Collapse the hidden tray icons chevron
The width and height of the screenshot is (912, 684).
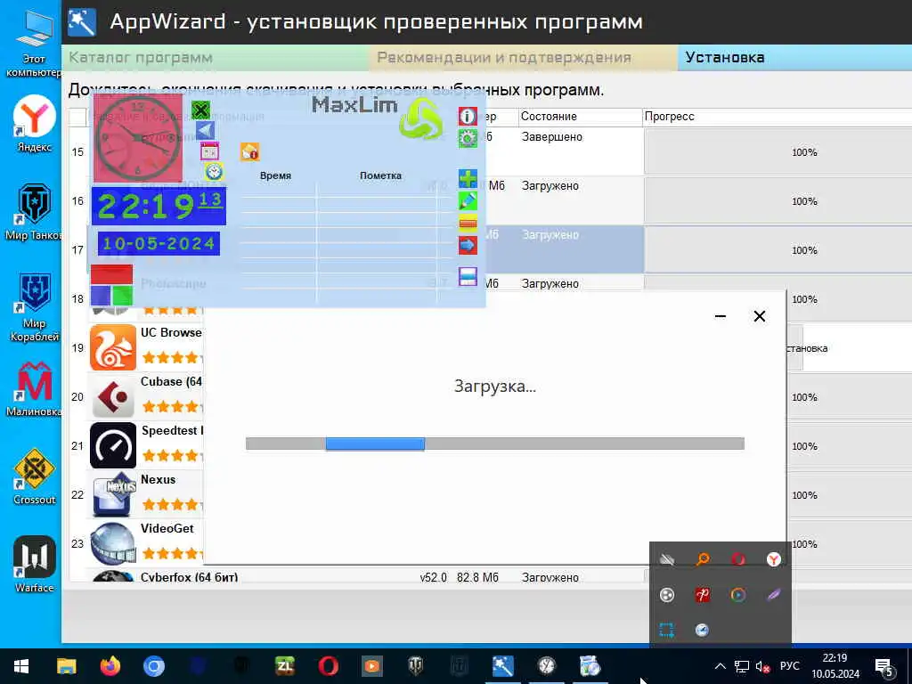coord(720,666)
